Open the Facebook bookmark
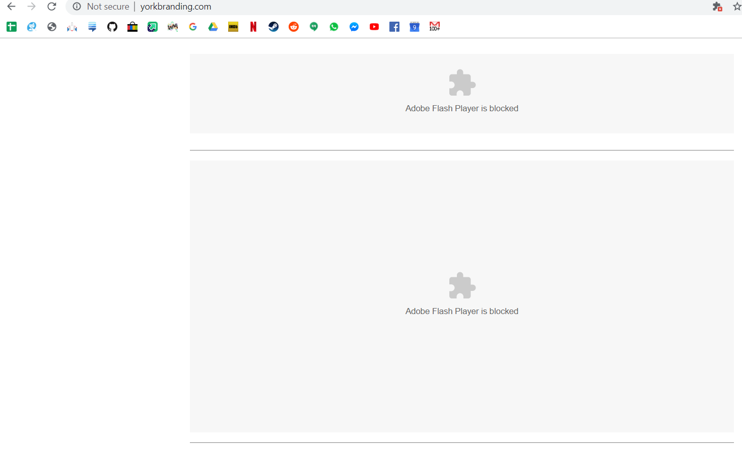Viewport: 742px width, 456px height. click(x=394, y=27)
